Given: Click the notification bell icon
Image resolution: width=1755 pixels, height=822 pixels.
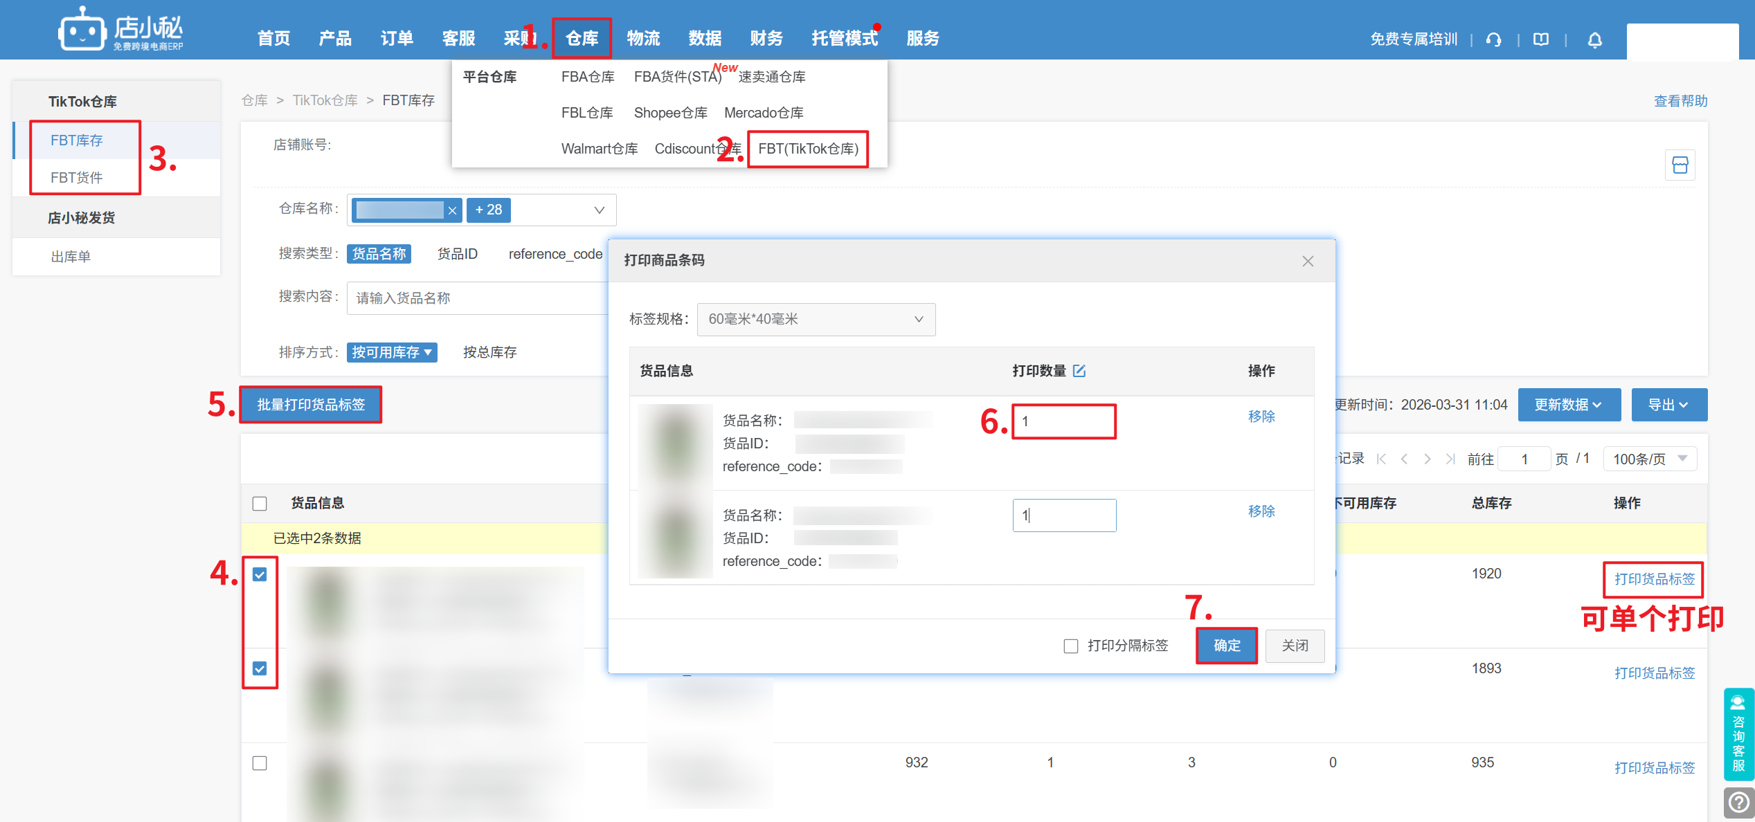Looking at the screenshot, I should (x=1594, y=40).
